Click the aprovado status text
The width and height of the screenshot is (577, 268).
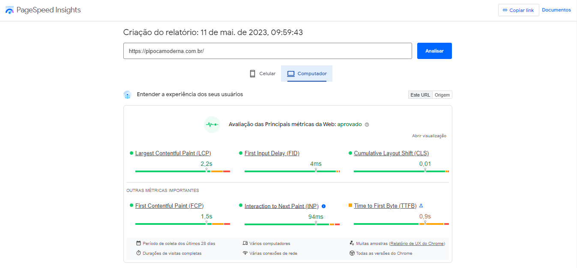point(350,124)
